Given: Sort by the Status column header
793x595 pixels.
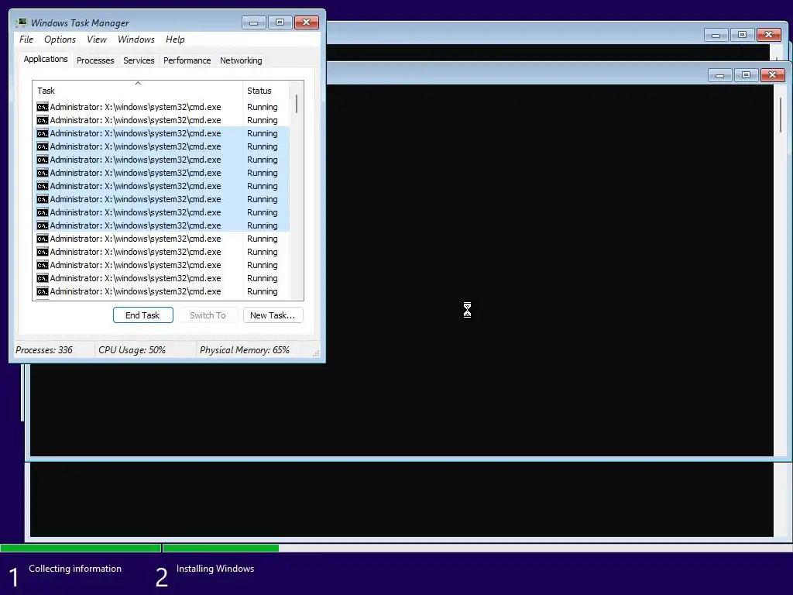Looking at the screenshot, I should 266,91.
